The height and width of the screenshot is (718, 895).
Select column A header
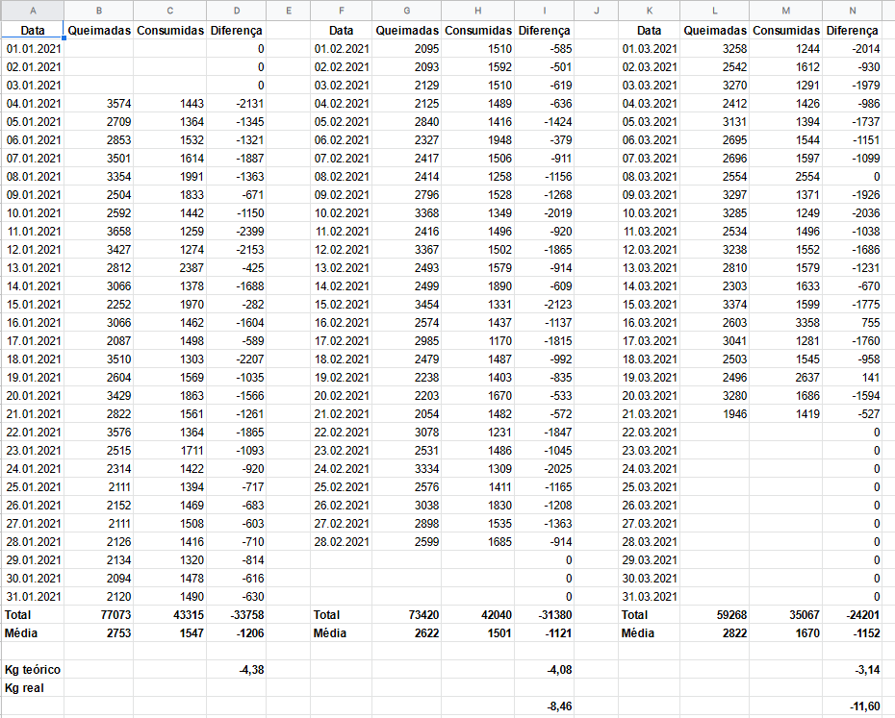[x=32, y=11]
